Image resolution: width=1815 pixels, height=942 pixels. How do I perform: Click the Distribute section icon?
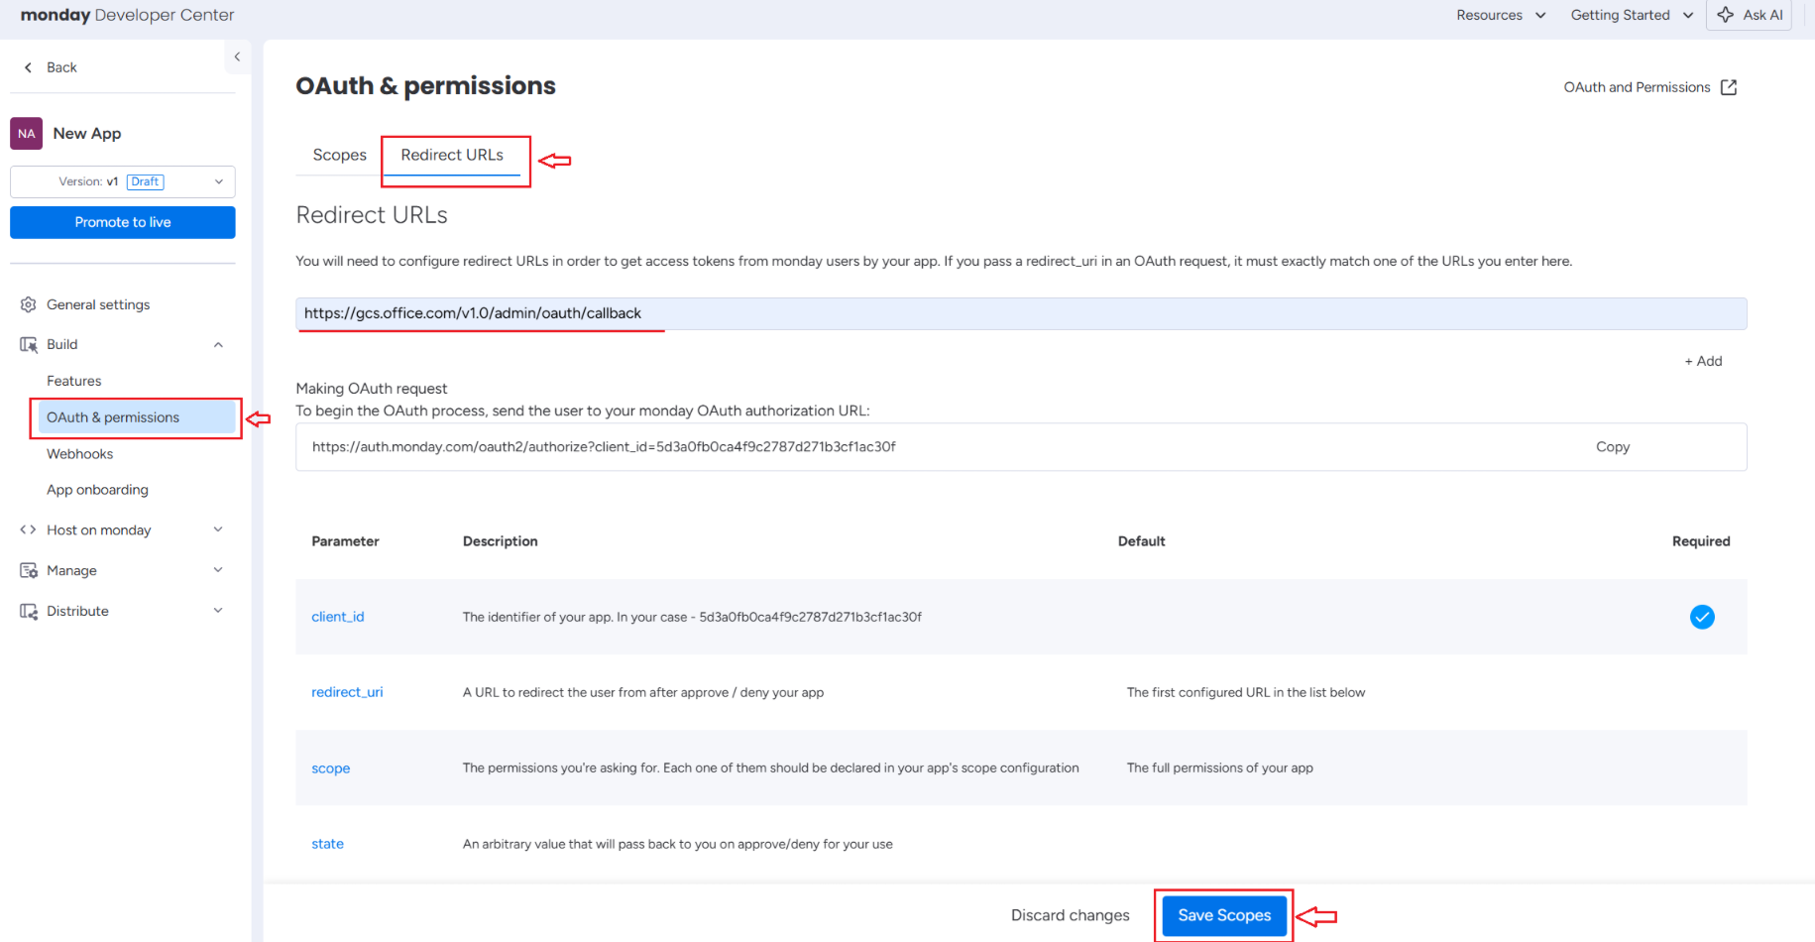[28, 611]
